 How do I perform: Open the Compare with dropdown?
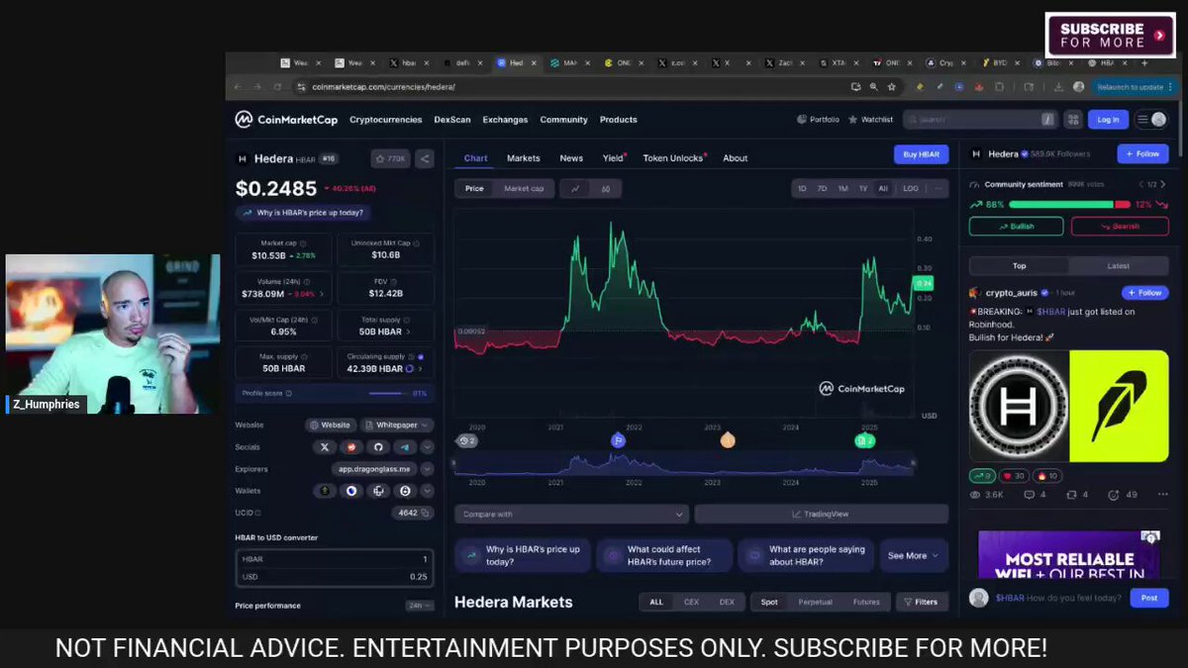click(571, 515)
